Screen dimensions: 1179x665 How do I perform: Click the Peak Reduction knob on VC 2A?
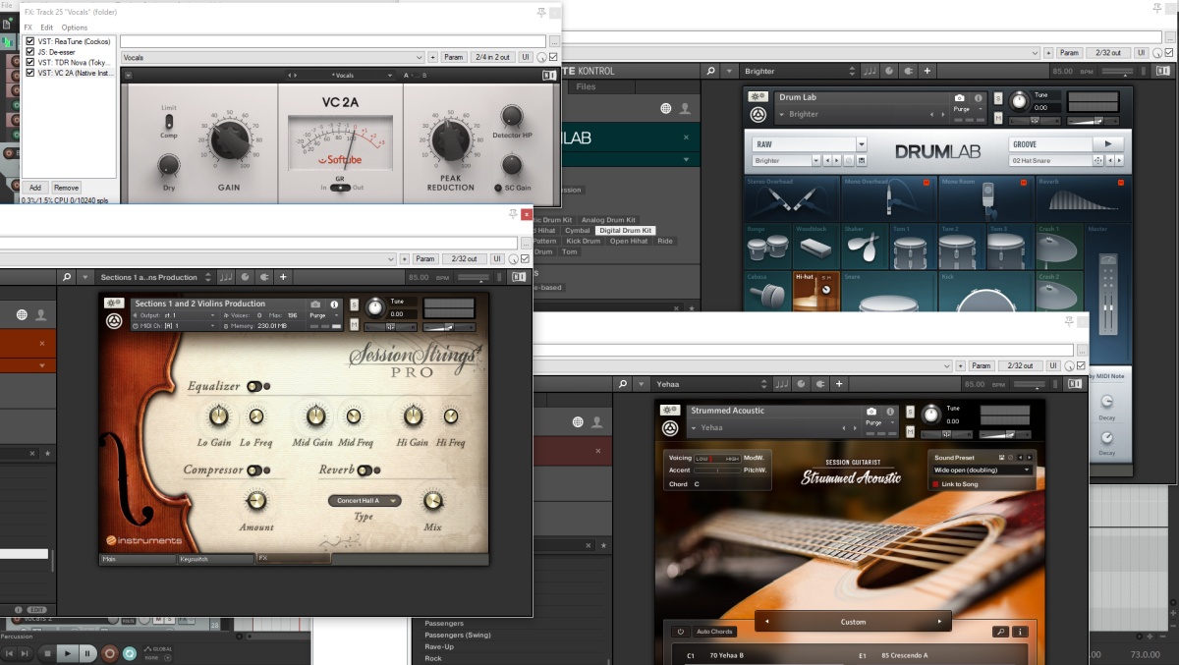[450, 141]
